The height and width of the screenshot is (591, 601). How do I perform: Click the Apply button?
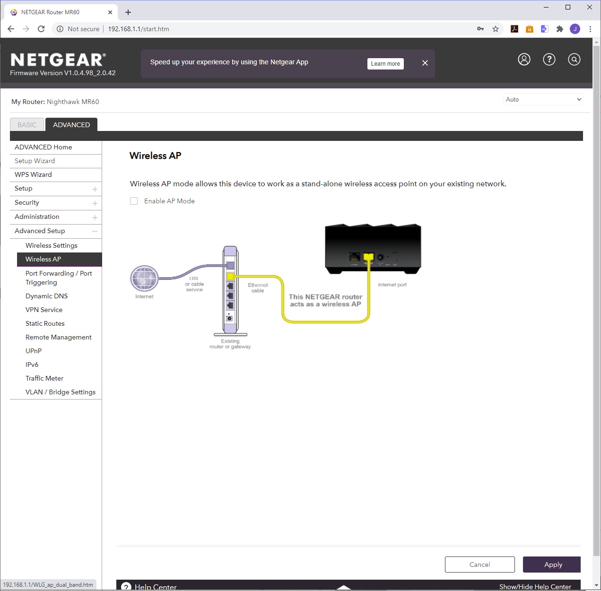click(x=552, y=565)
